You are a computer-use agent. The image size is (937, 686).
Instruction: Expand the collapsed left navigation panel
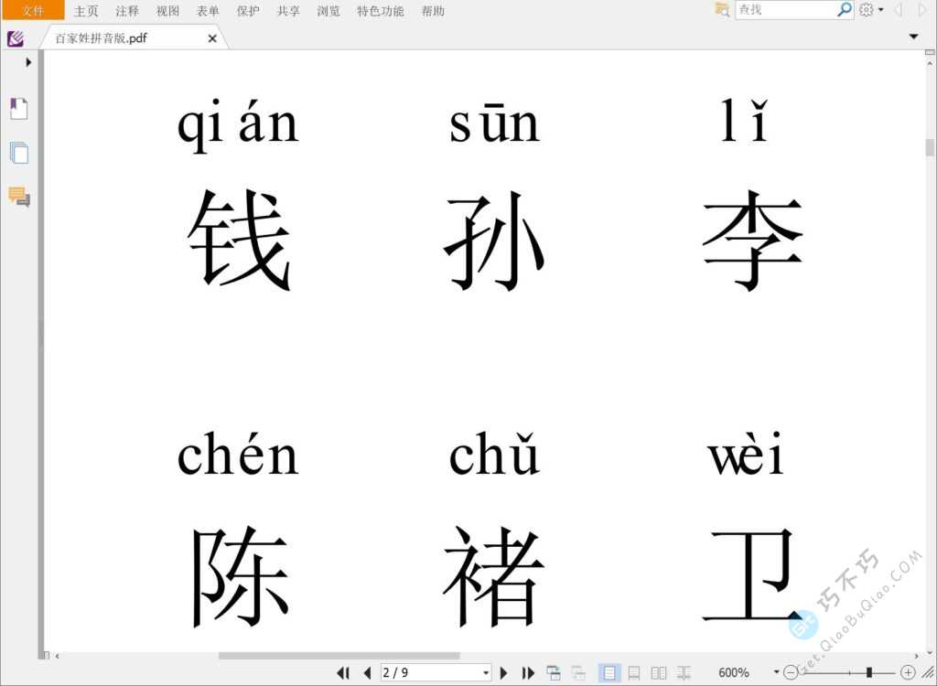tap(28, 62)
